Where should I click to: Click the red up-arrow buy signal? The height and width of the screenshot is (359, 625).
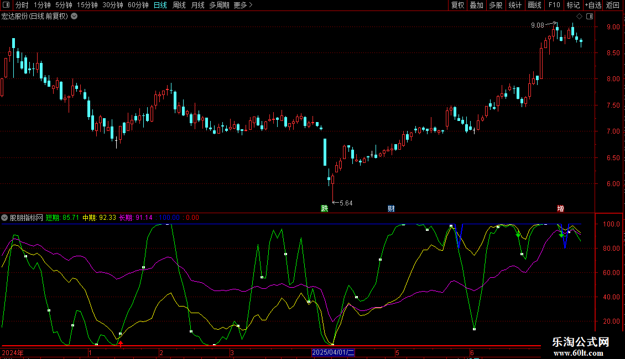coord(121,344)
